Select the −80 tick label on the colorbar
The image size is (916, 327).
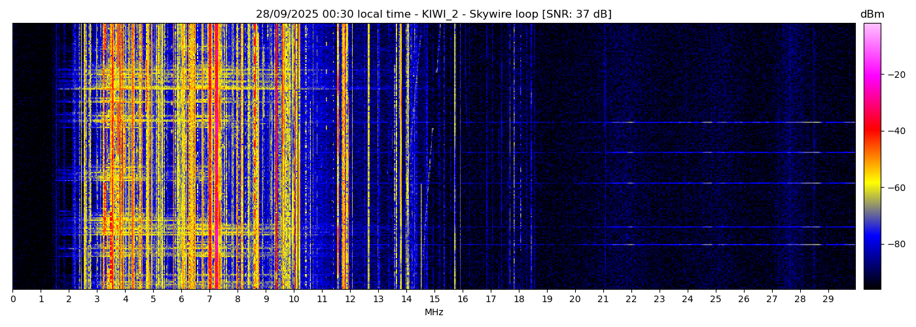(x=894, y=244)
